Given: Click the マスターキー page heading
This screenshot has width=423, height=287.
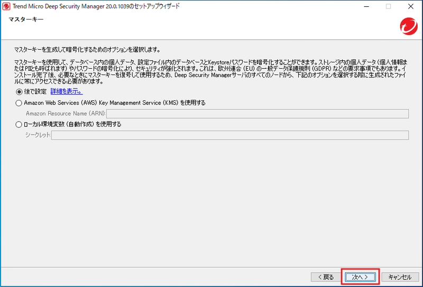Looking at the screenshot, I should pos(26,19).
